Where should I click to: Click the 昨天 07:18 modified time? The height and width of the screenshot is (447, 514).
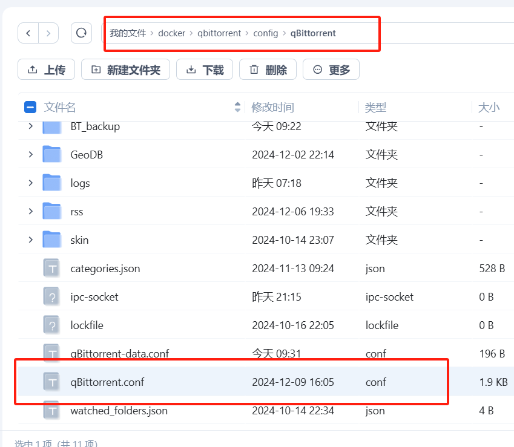277,183
